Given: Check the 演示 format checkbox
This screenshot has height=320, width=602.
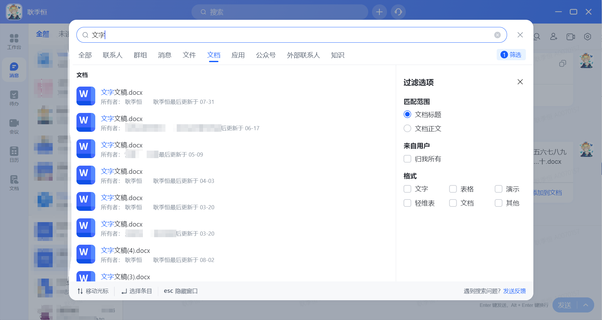Looking at the screenshot, I should (499, 189).
